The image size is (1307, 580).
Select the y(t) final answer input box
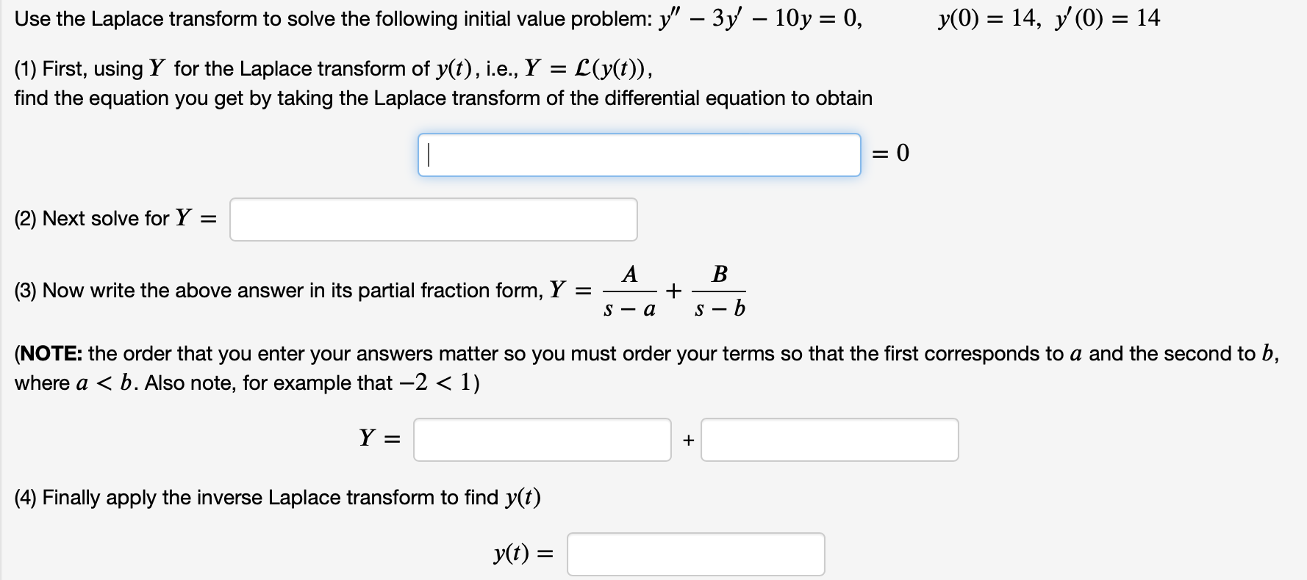(695, 554)
